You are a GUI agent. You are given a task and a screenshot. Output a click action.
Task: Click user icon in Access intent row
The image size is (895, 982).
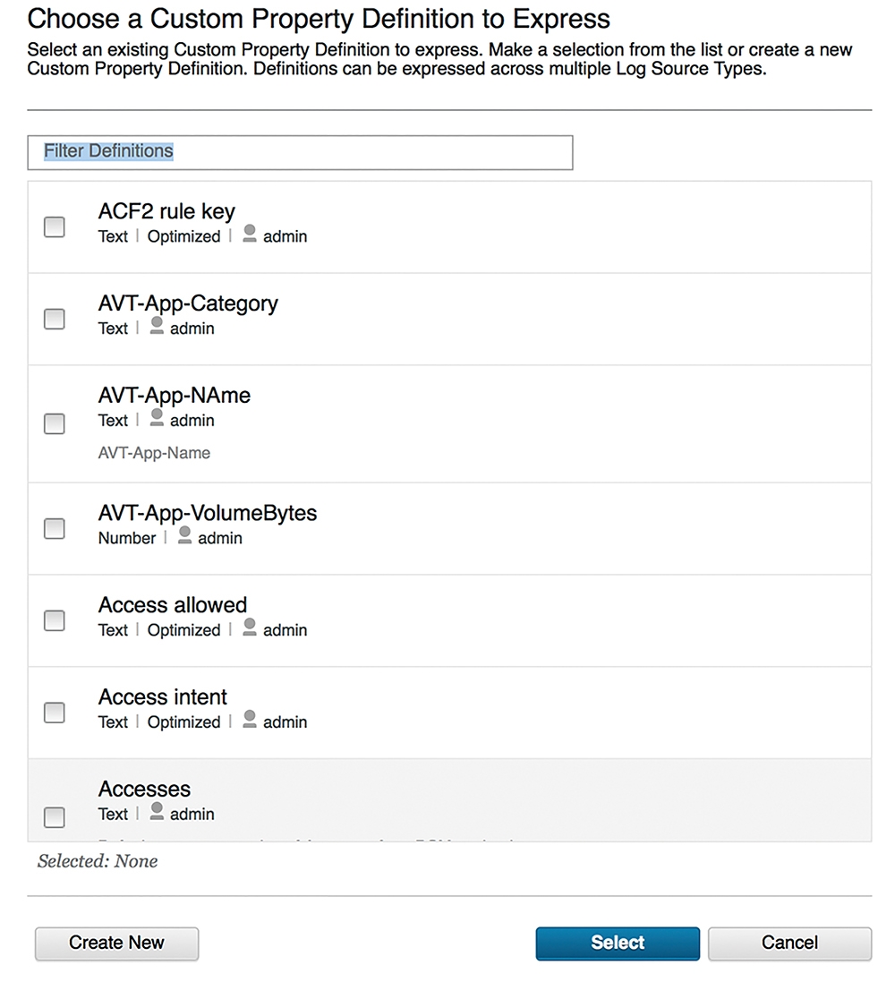(x=250, y=720)
